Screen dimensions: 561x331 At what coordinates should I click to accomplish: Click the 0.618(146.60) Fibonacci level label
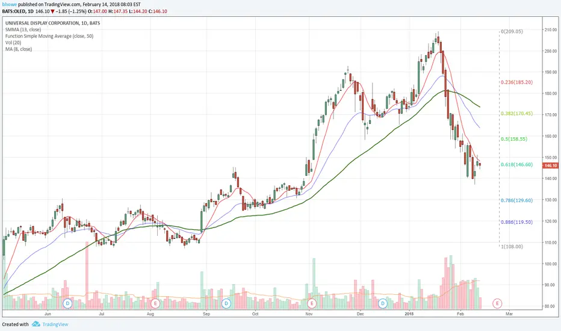click(x=516, y=165)
